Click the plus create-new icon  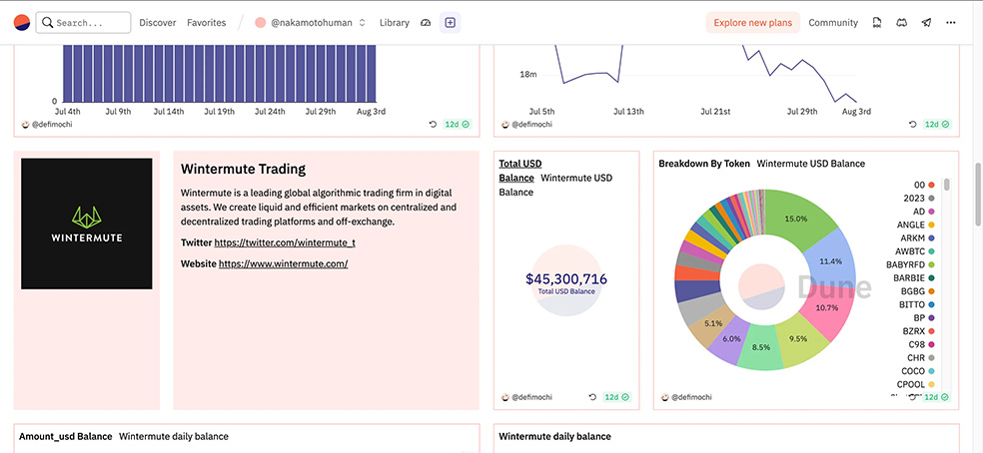tap(451, 23)
